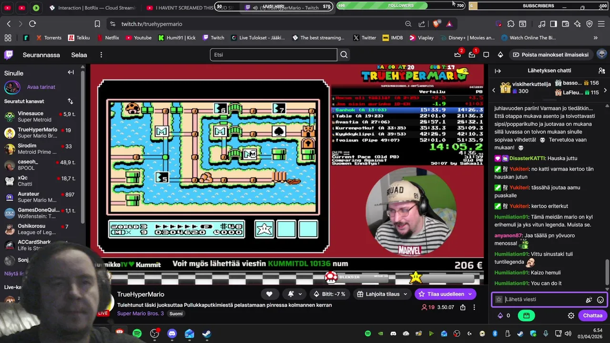The width and height of the screenshot is (610, 343).
Task: Open Avaa tarinat stories link
Action: [41, 87]
